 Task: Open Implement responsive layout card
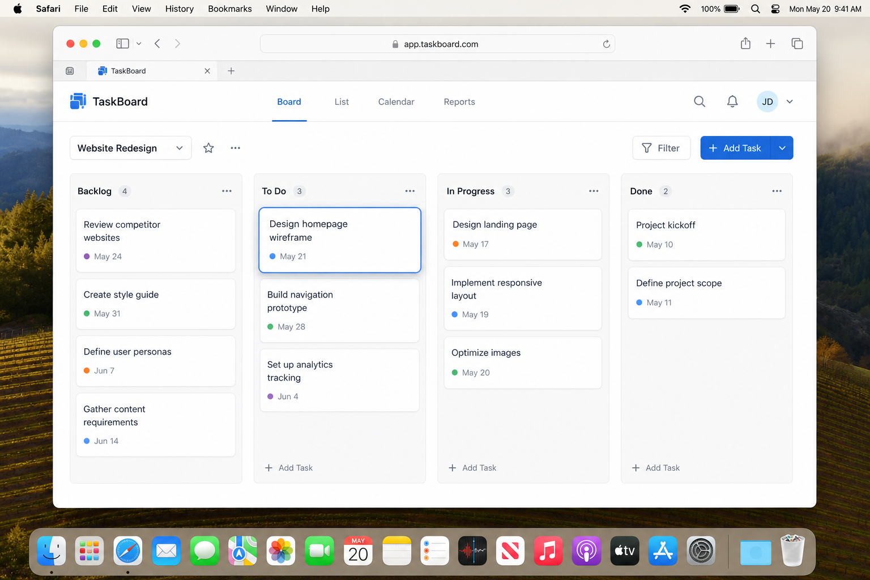pos(523,298)
